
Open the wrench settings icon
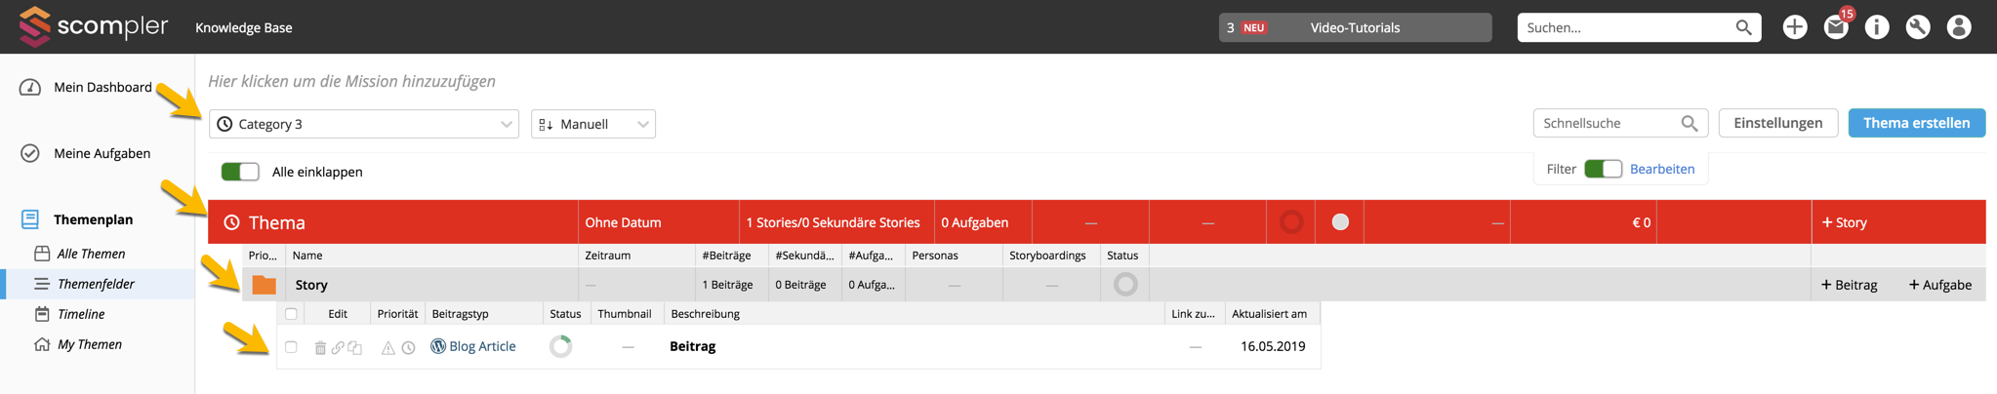[1917, 27]
